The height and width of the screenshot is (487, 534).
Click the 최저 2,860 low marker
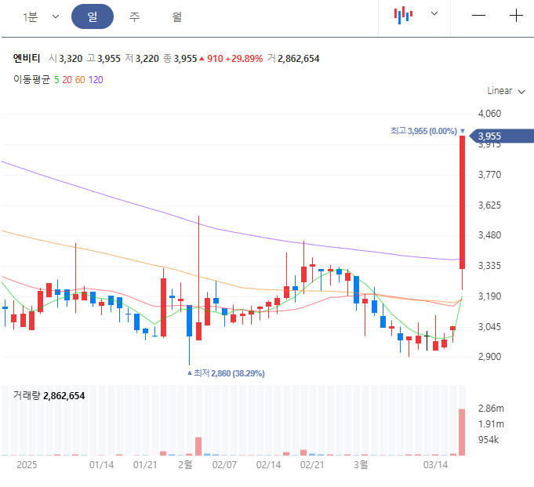click(x=226, y=373)
